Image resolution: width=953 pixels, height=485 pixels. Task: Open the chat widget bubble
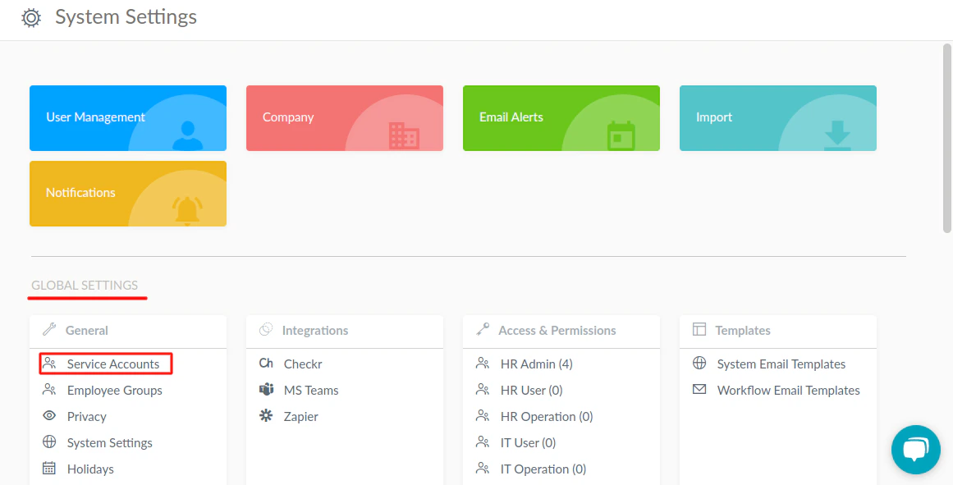click(x=915, y=450)
